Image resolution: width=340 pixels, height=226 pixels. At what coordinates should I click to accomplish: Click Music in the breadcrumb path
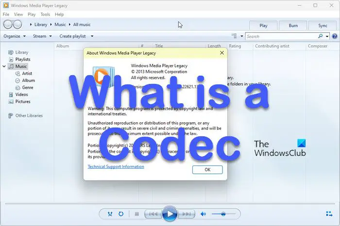(x=60, y=24)
